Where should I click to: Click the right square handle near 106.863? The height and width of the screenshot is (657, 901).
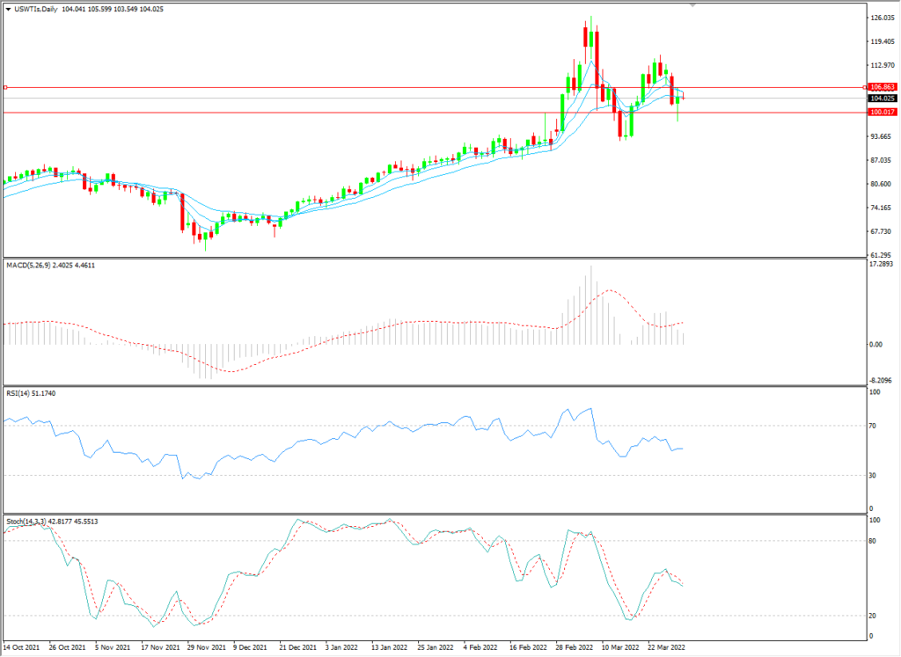click(864, 87)
